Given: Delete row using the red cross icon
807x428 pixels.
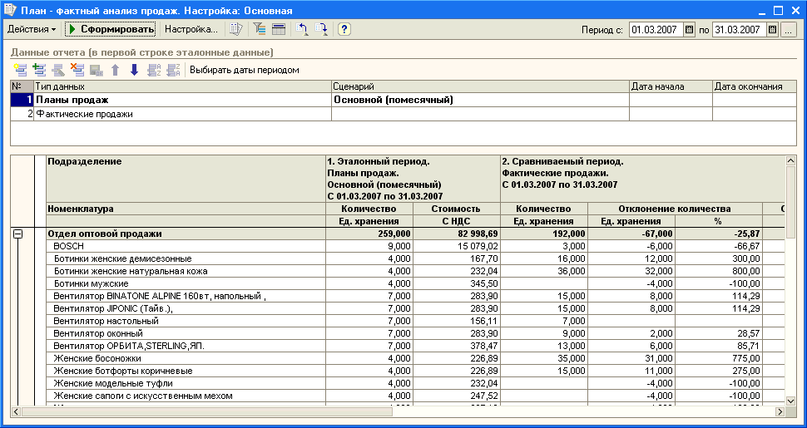Looking at the screenshot, I should click(x=77, y=70).
